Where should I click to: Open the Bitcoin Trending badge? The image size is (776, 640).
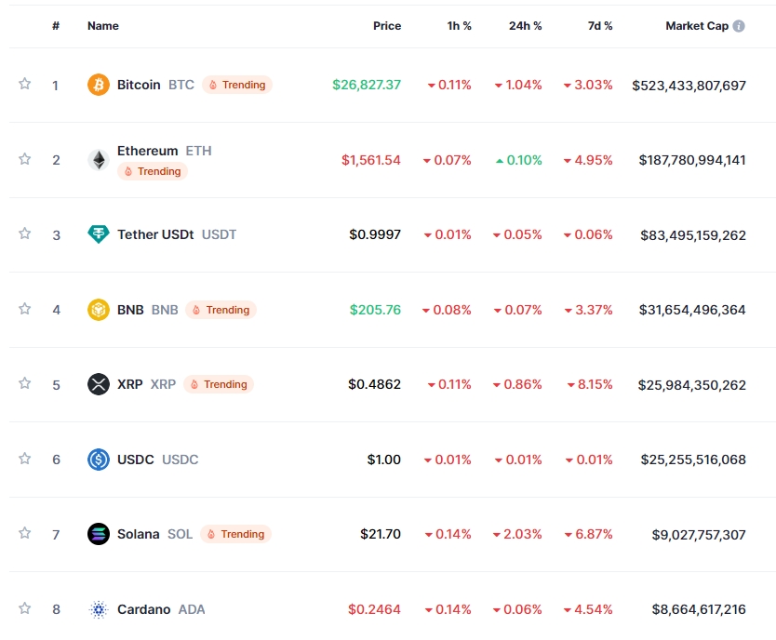(x=237, y=85)
